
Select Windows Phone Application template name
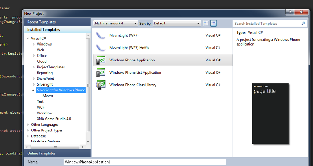coord(132,60)
